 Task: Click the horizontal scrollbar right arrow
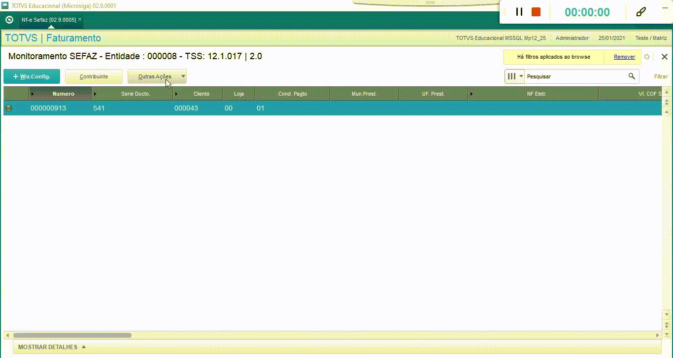pos(658,335)
